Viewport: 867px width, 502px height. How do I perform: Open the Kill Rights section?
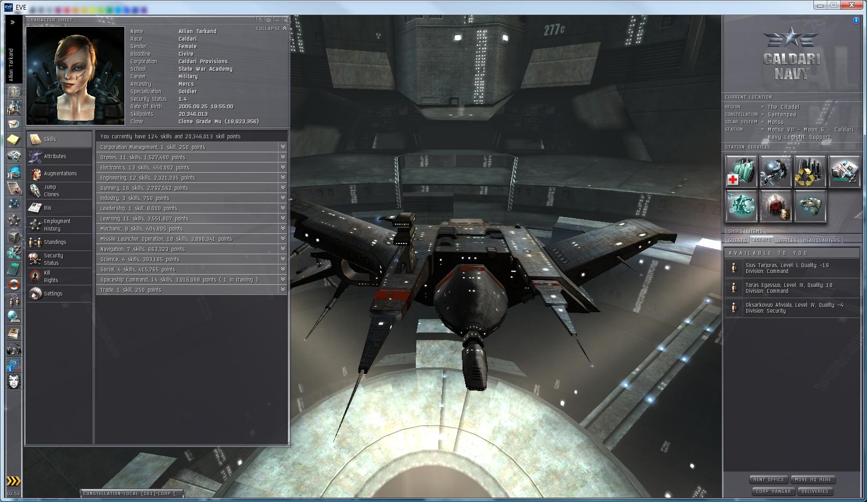[x=60, y=276]
